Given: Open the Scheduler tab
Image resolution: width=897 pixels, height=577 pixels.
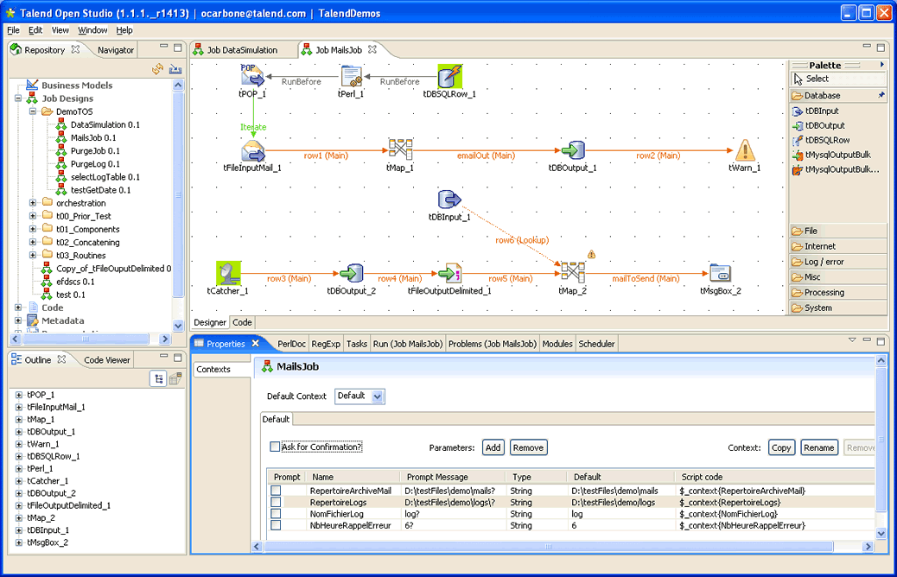Looking at the screenshot, I should pyautogui.click(x=596, y=344).
